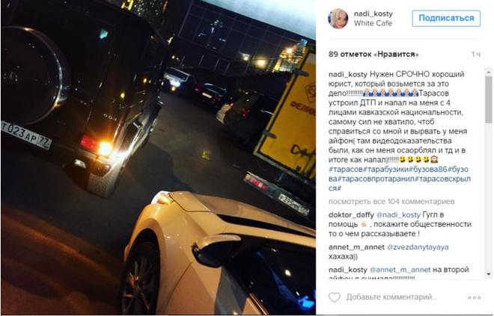
Task: Click the heart like icon
Action: coord(335,297)
